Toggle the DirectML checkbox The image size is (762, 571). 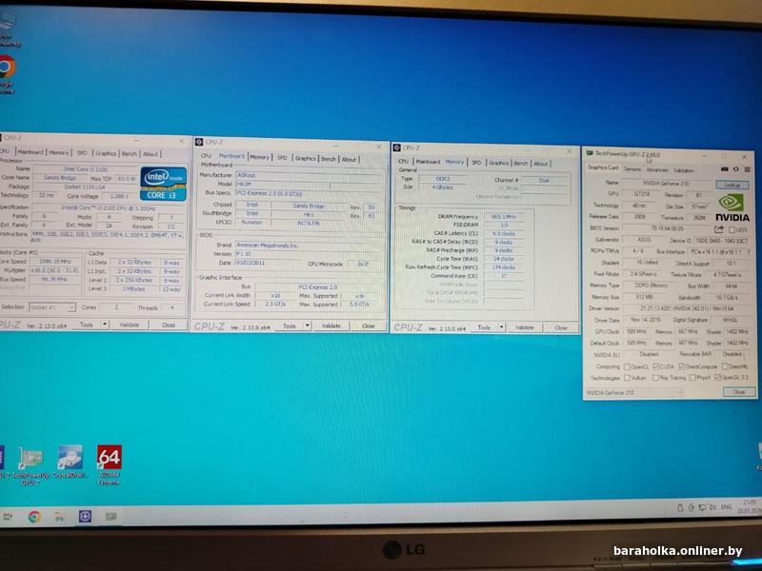[725, 366]
